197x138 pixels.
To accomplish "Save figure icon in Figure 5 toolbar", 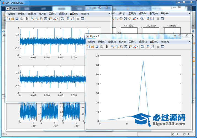I will tap(97, 47).
